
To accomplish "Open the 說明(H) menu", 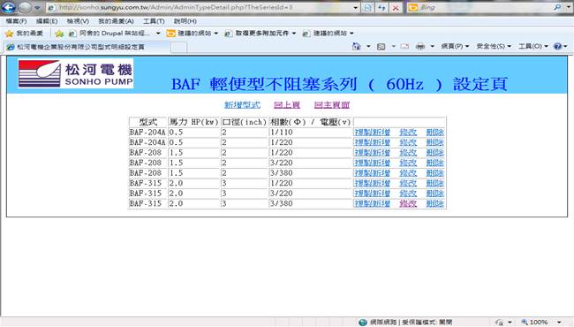I will [185, 21].
